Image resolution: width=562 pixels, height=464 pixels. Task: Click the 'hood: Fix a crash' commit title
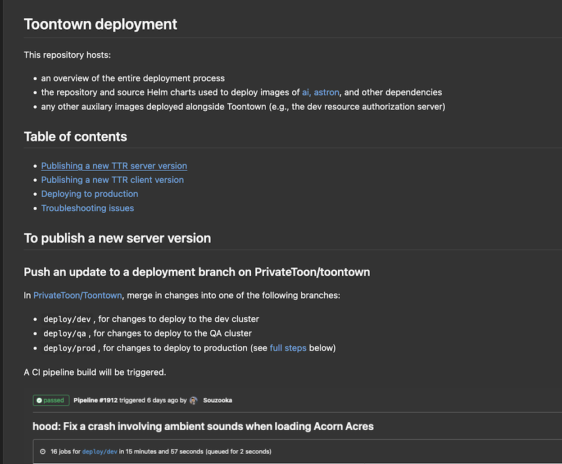(x=203, y=426)
